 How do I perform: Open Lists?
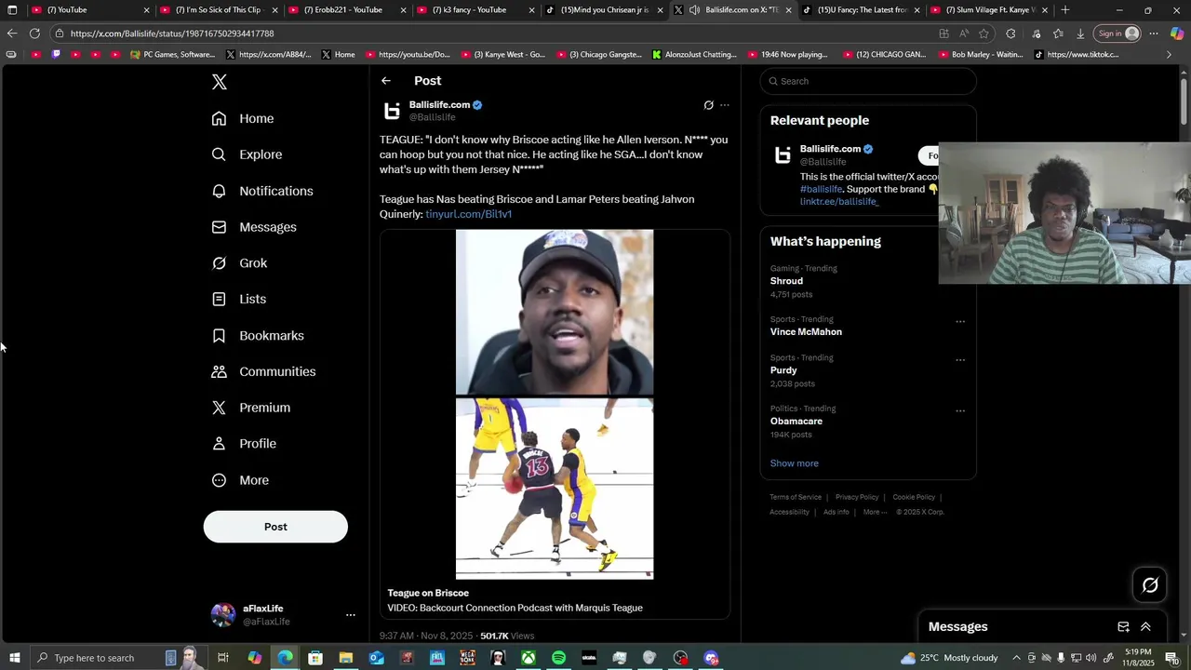tap(238, 300)
